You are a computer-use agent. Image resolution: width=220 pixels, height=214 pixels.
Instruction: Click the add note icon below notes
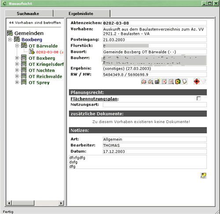tap(203, 175)
